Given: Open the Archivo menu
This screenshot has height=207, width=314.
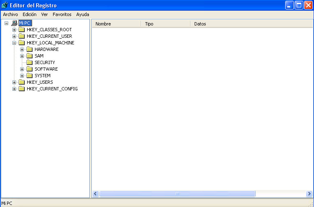Looking at the screenshot, I should [x=10, y=14].
